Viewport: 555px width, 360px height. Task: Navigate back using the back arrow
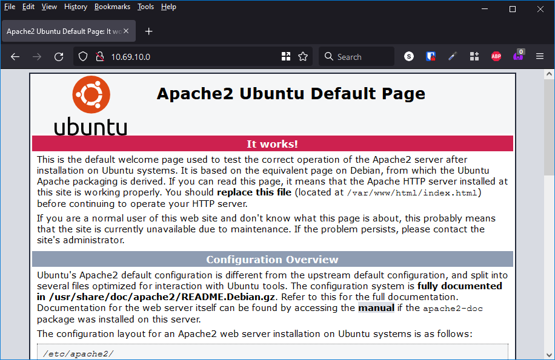(15, 56)
